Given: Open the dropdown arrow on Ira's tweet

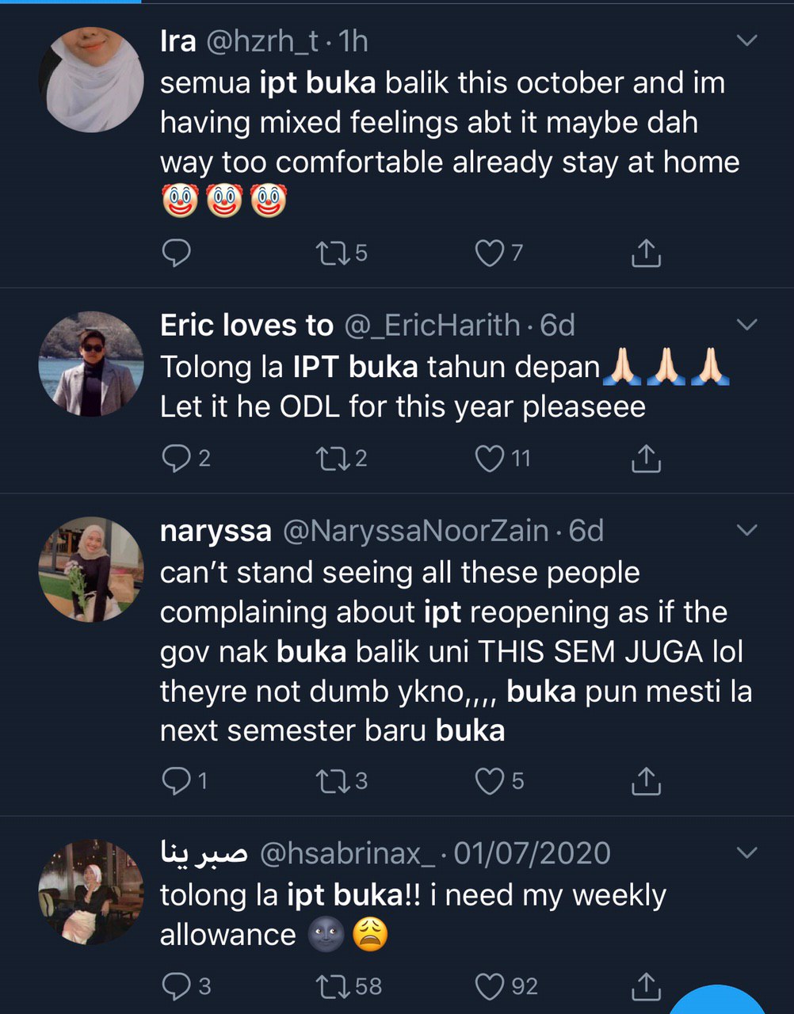Looking at the screenshot, I should pos(746,40).
